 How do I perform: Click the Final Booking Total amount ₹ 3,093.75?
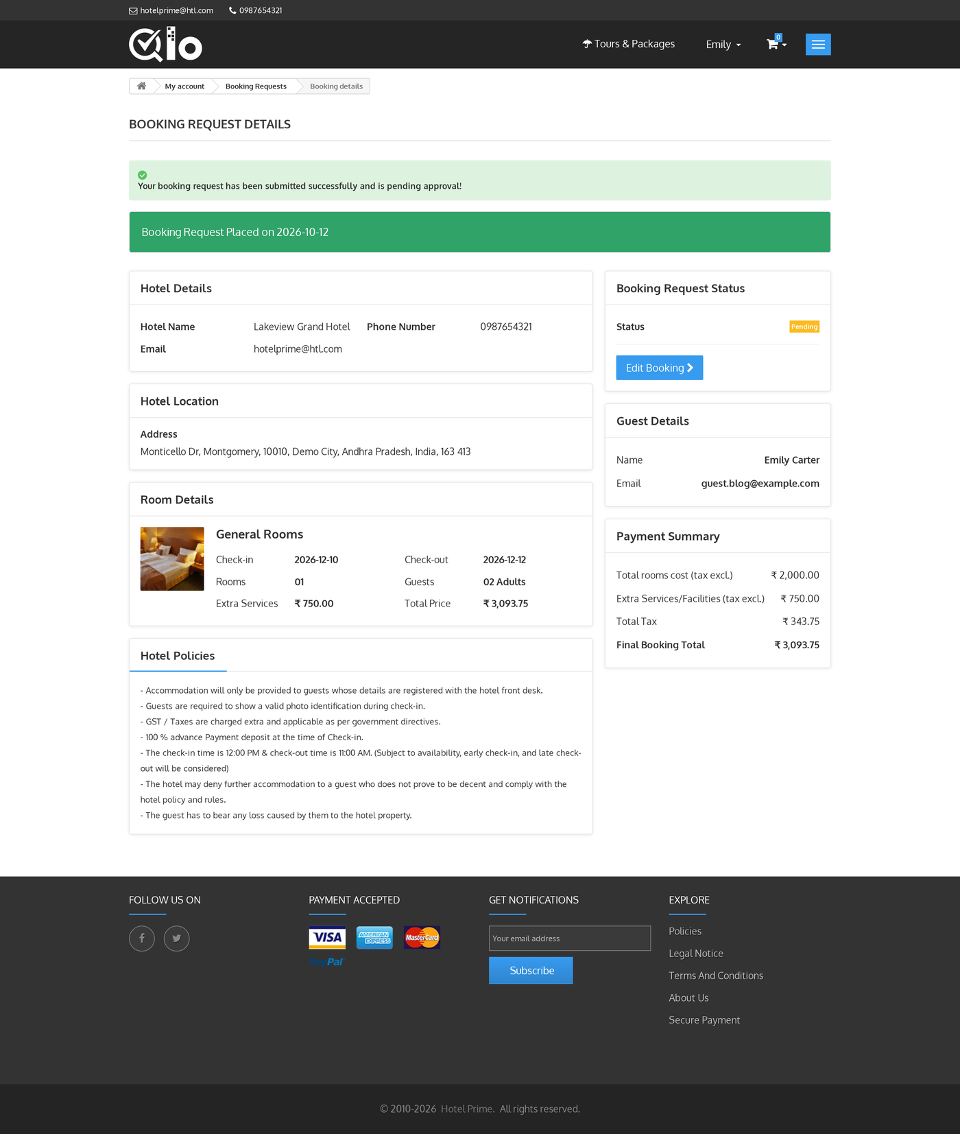pyautogui.click(x=797, y=645)
